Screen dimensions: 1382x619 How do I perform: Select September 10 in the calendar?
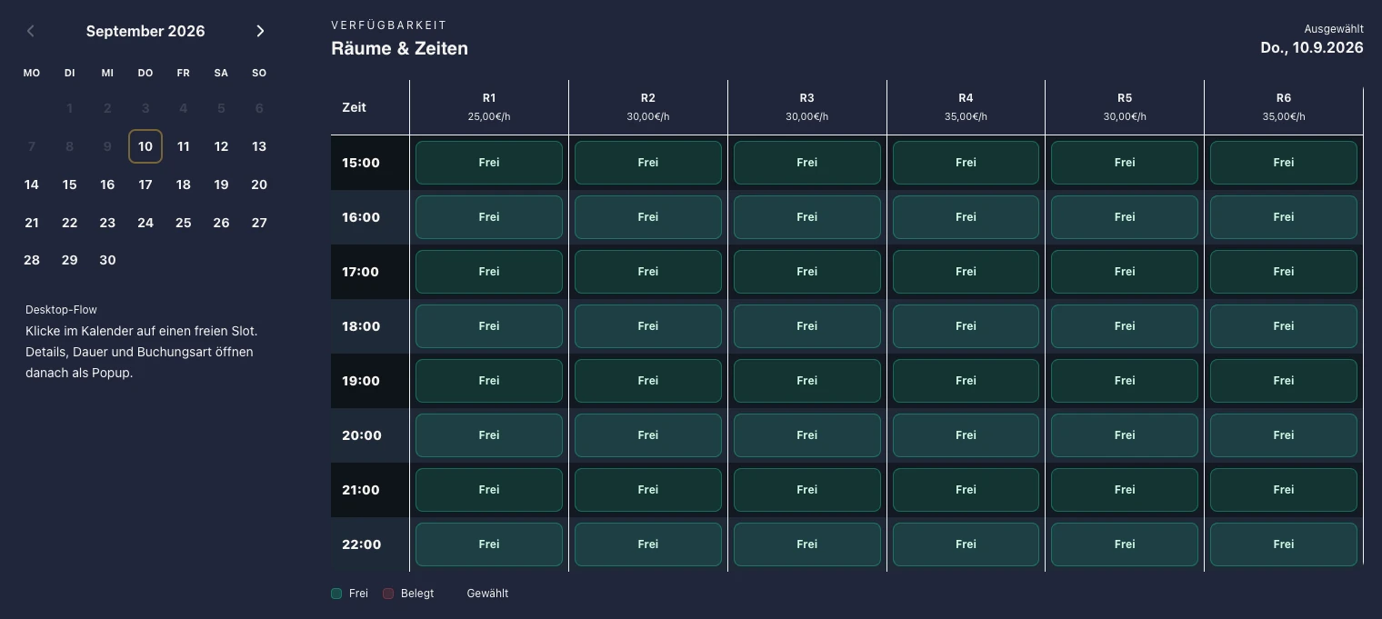click(145, 146)
